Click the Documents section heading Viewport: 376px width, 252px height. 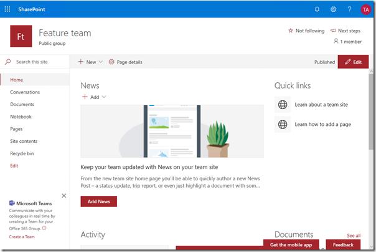pos(294,235)
